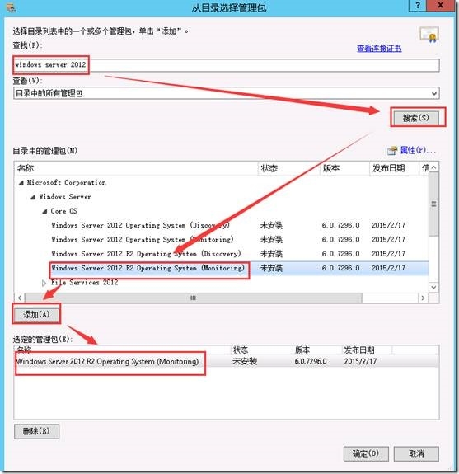Click the horizontal scrollbar right arrow
The width and height of the screenshot is (459, 474).
[423, 298]
